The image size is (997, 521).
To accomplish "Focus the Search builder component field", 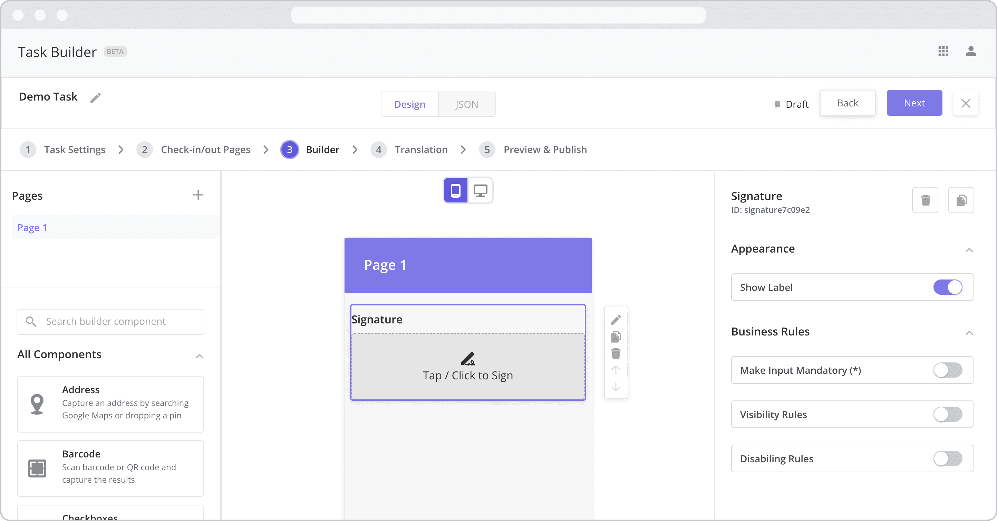I will 110,322.
